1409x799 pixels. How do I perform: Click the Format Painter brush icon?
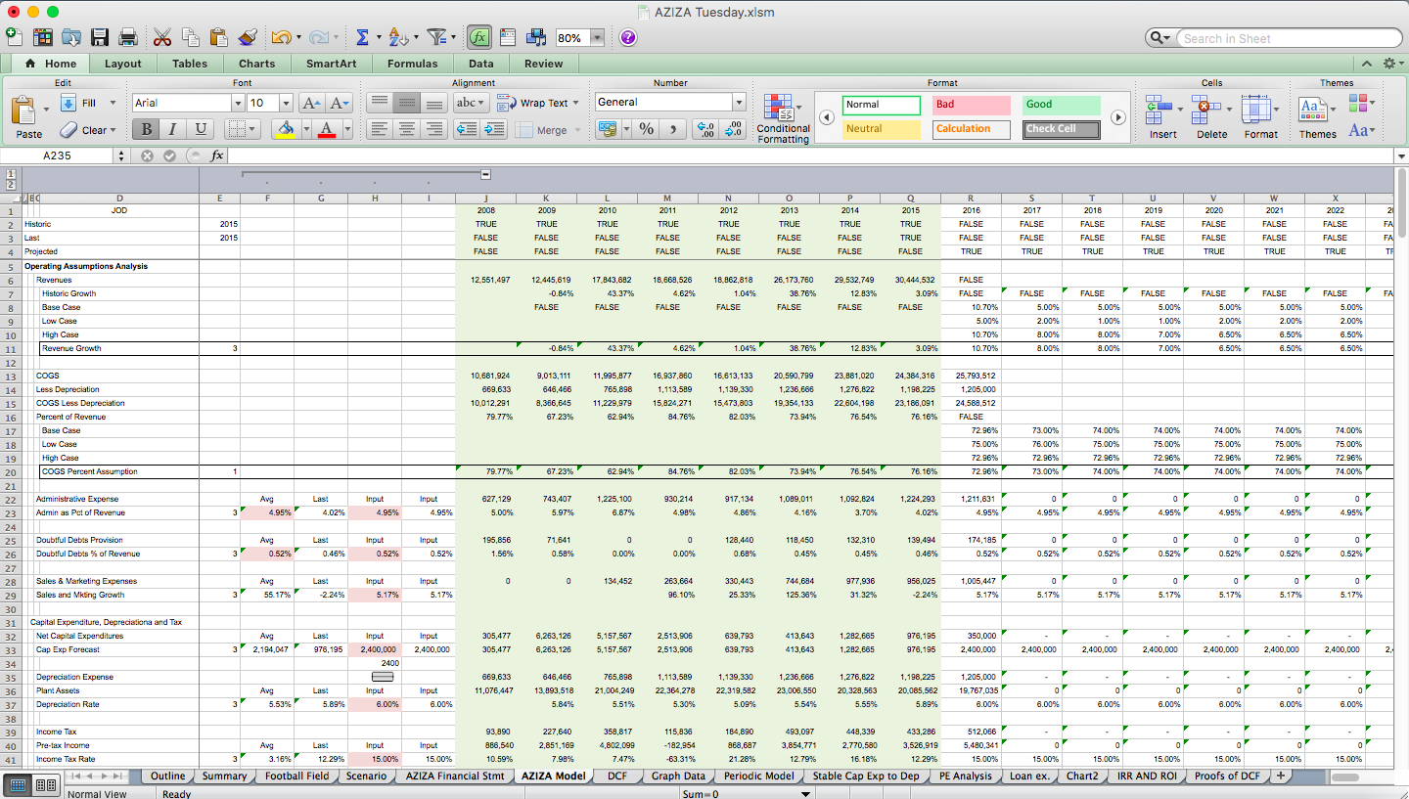(x=247, y=37)
